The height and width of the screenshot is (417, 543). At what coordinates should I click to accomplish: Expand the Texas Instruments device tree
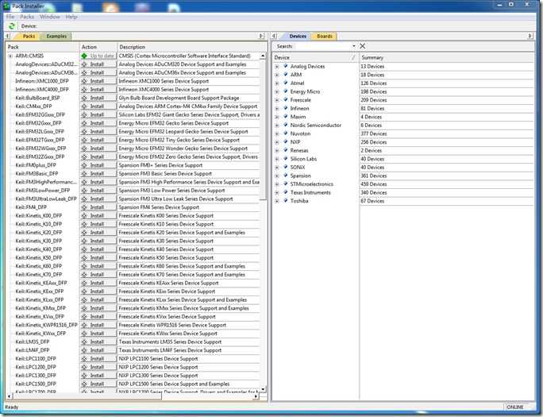point(277,192)
